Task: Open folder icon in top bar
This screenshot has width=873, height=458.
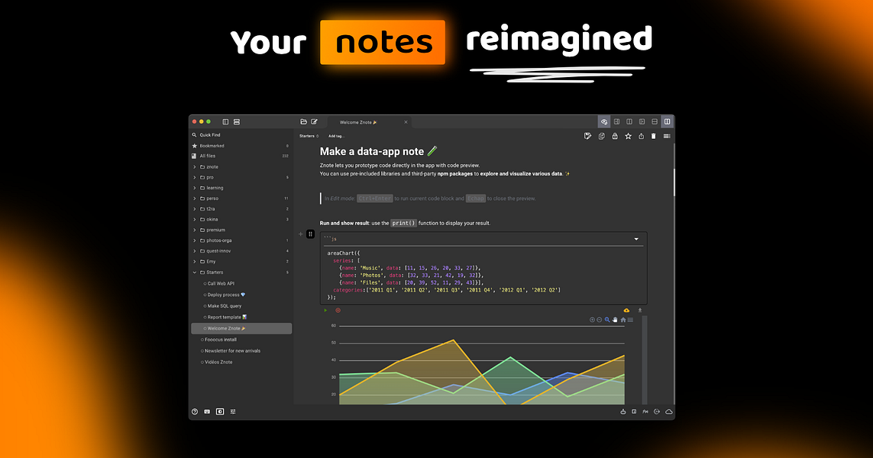Action: (x=303, y=122)
